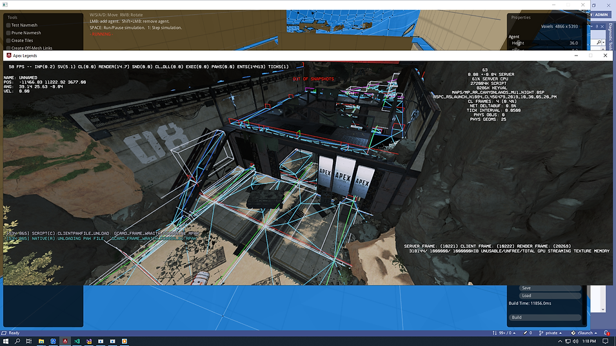
Task: Open Windows Action Center icon
Action: [606, 341]
